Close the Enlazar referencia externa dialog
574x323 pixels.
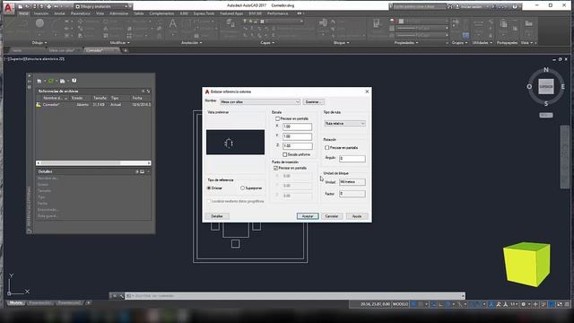point(367,92)
